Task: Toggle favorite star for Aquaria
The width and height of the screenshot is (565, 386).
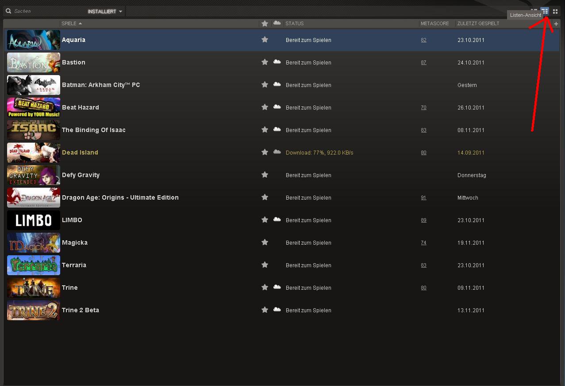Action: (x=265, y=40)
